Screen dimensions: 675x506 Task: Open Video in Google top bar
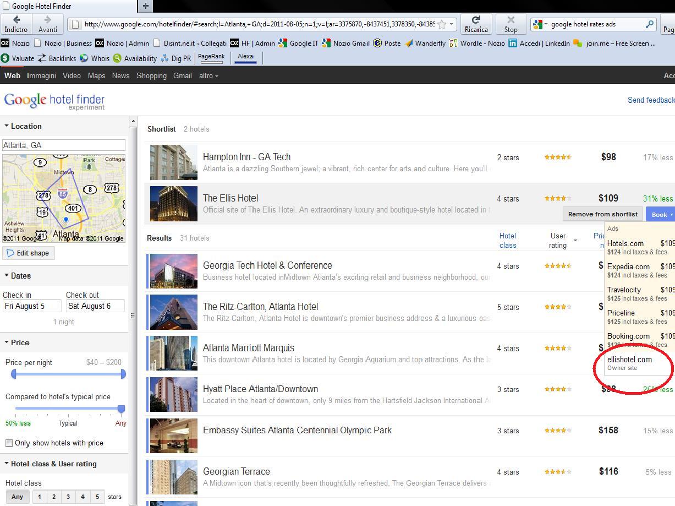pyautogui.click(x=72, y=76)
